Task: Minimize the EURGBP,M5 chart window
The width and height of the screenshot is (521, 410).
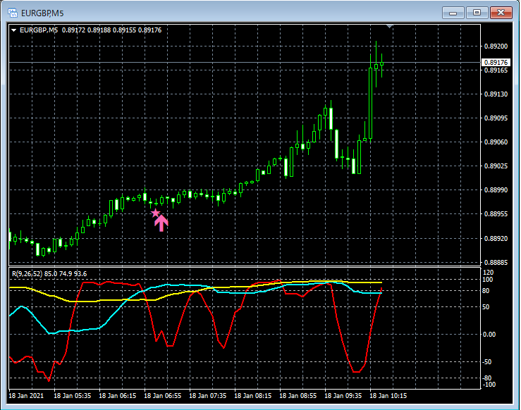Action: coord(453,13)
